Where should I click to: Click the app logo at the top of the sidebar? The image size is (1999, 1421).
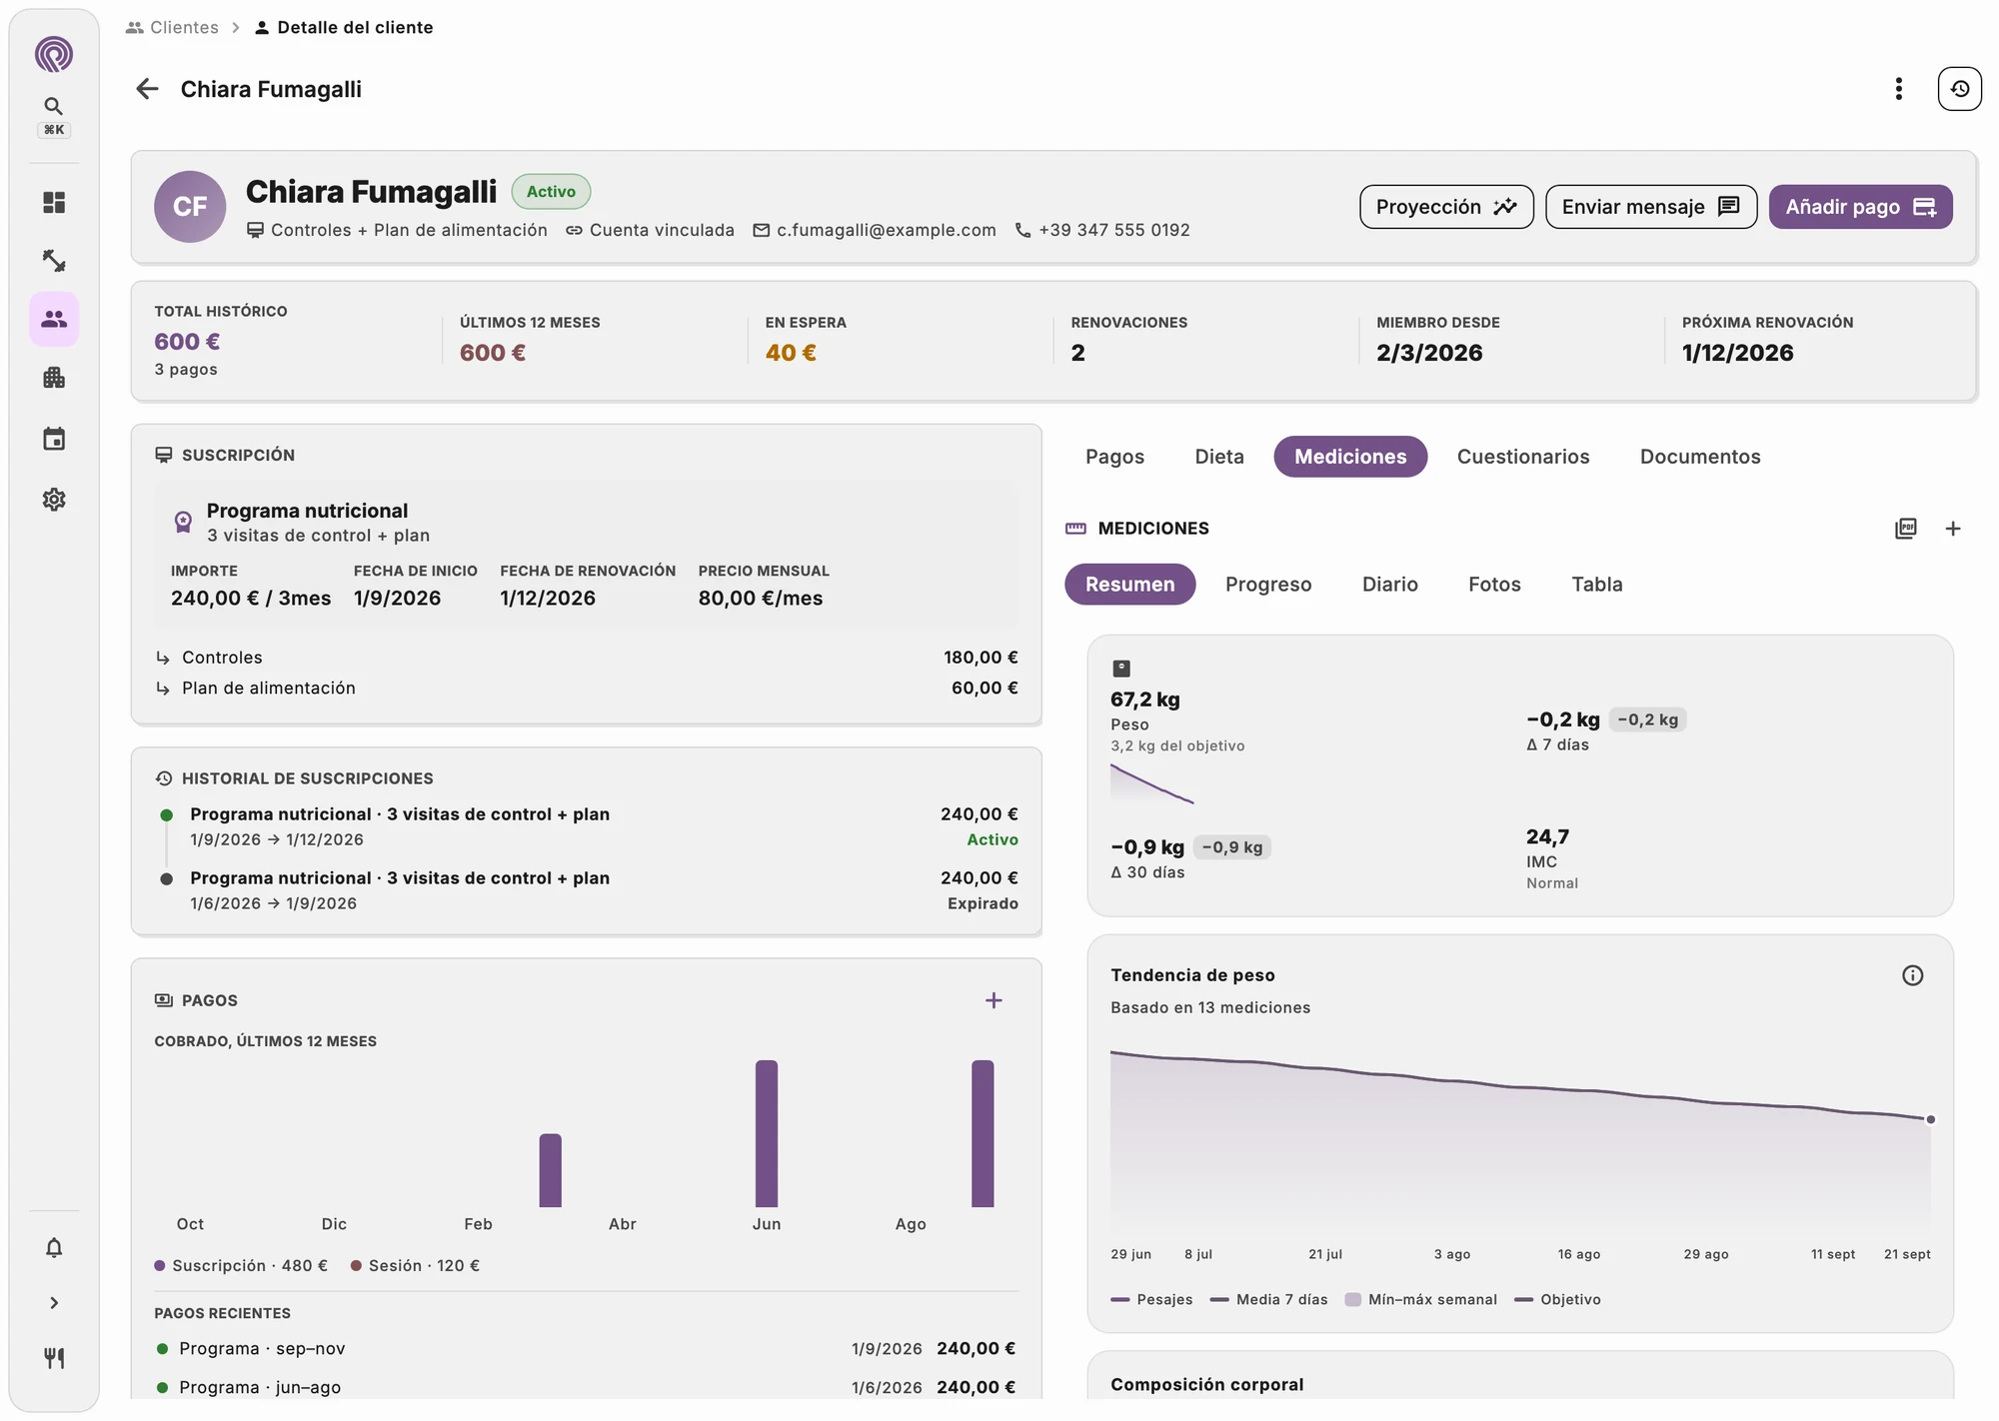point(54,54)
